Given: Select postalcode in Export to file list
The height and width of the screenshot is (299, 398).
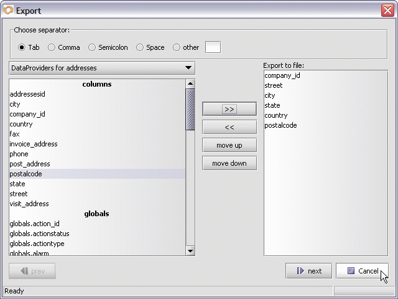Looking at the screenshot, I should point(280,125).
